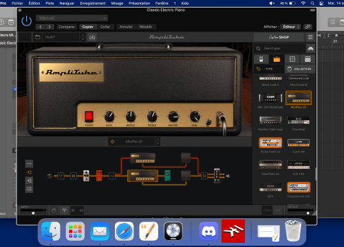The height and width of the screenshot is (247, 344).
Task: Open the Custom Shop
Action: point(279,37)
